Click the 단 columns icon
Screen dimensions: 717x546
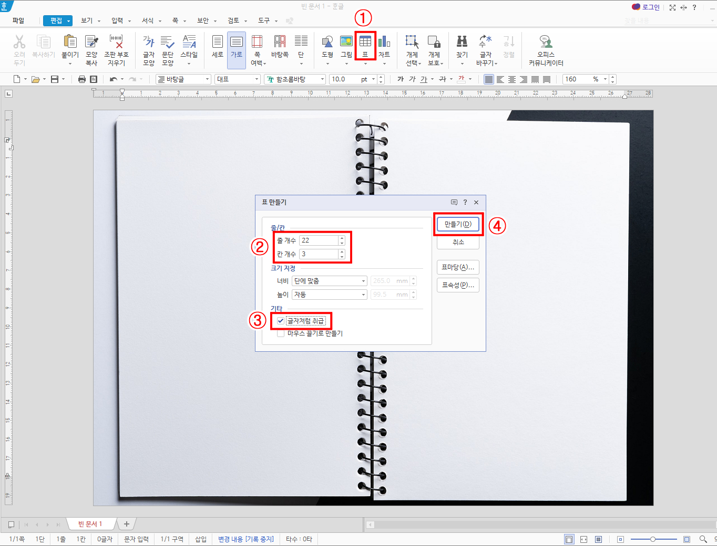pyautogui.click(x=301, y=42)
